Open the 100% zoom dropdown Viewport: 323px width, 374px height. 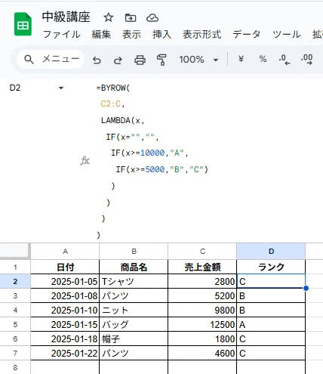(x=198, y=60)
